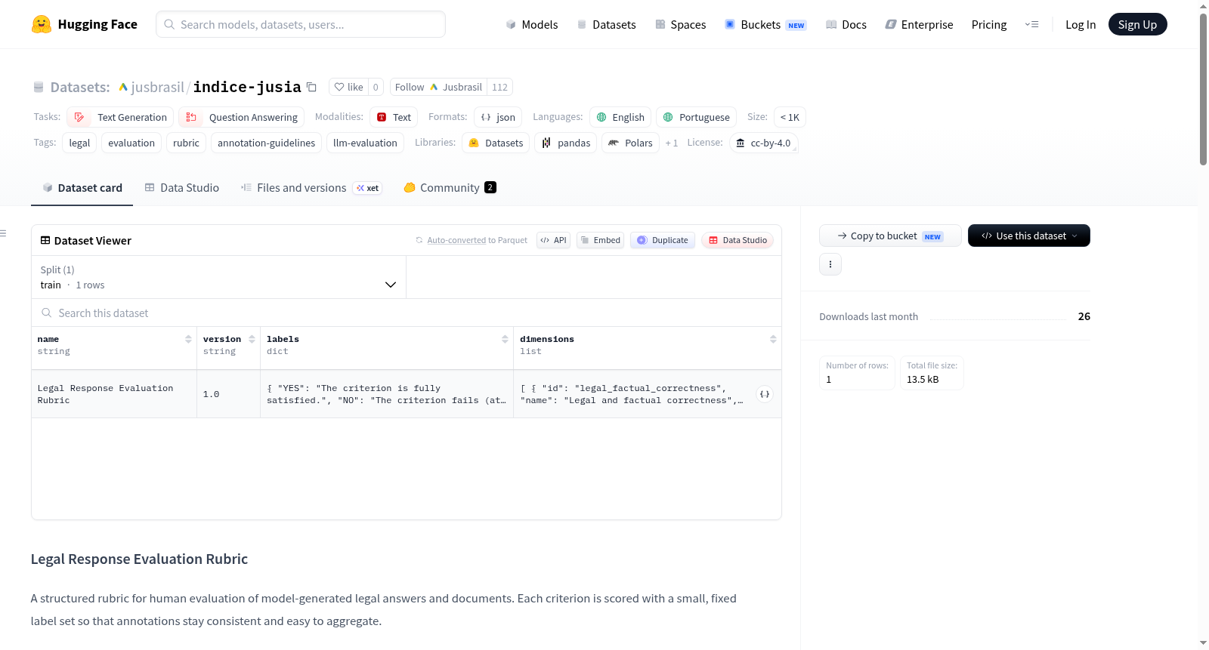1209x650 pixels.
Task: Open the jusbrasil owner link
Action: (157, 87)
